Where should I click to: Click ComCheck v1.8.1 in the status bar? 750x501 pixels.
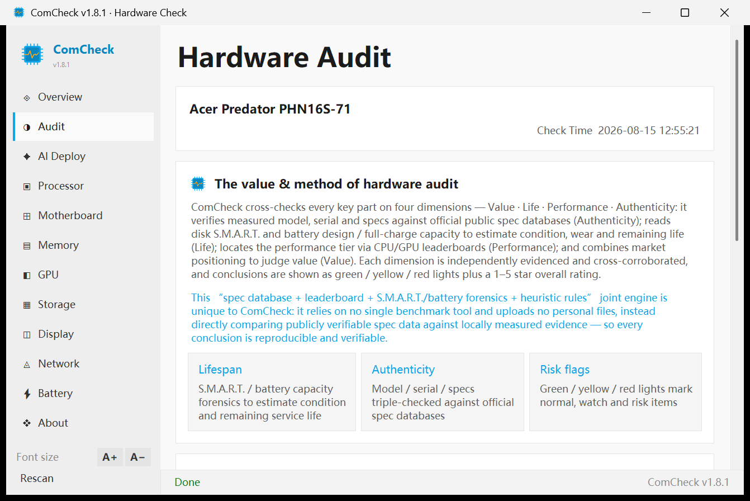click(x=689, y=483)
